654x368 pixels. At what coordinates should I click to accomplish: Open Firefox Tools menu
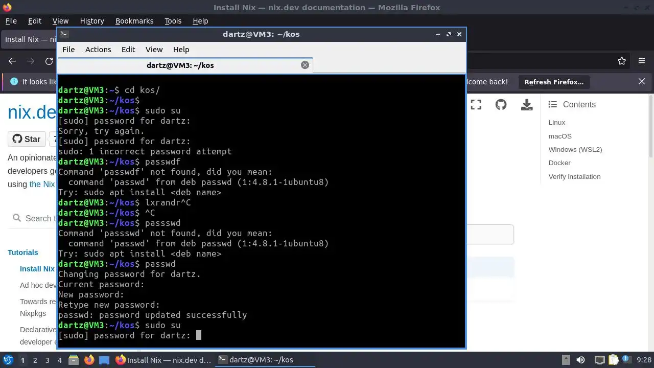pos(173,21)
